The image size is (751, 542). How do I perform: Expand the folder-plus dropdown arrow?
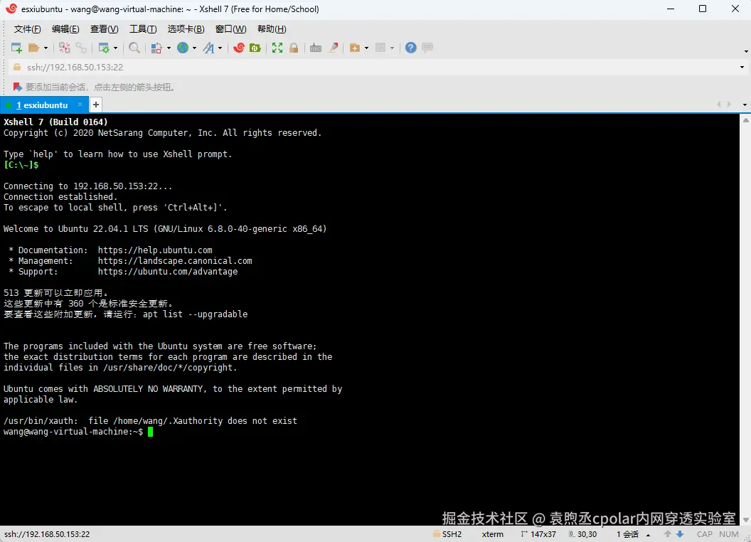coord(366,48)
